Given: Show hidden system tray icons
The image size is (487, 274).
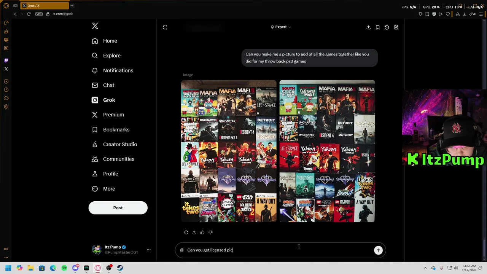Looking at the screenshot, I should [425, 268].
